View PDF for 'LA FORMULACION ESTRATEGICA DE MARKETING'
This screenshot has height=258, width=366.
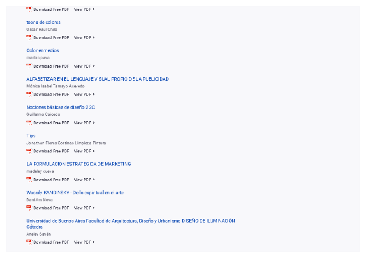(x=84, y=180)
